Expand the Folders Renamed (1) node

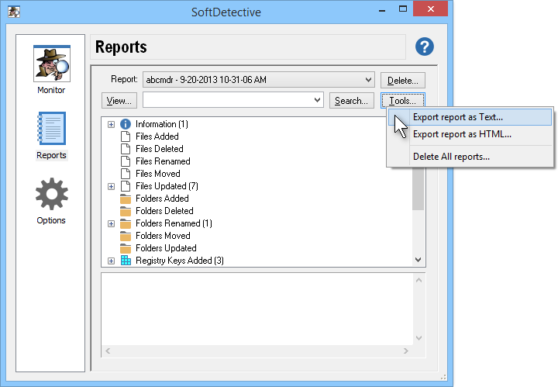[x=112, y=223]
